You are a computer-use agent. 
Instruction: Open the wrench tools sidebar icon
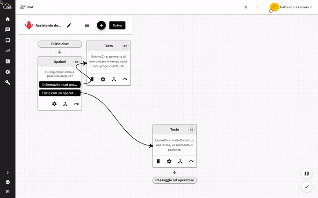7,82
